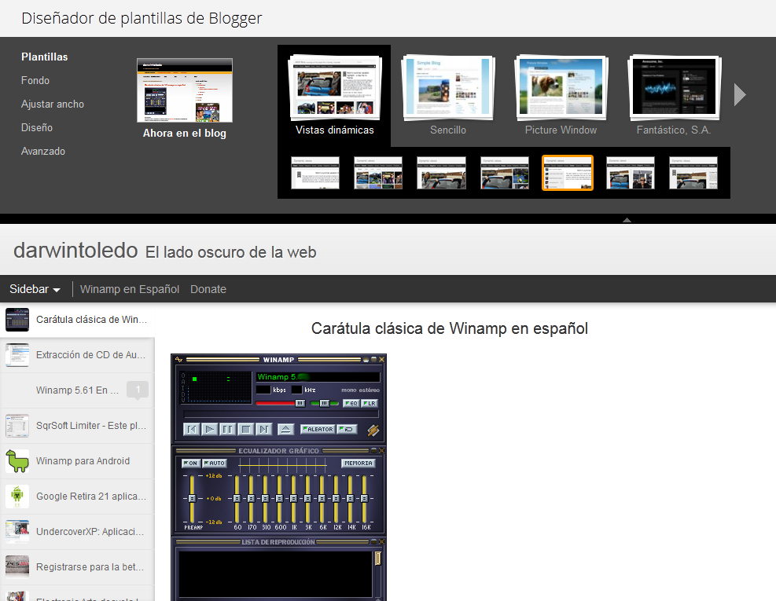Open the Extracción de CD de Audio post
Image resolution: width=776 pixels, height=601 pixels.
pos(77,354)
